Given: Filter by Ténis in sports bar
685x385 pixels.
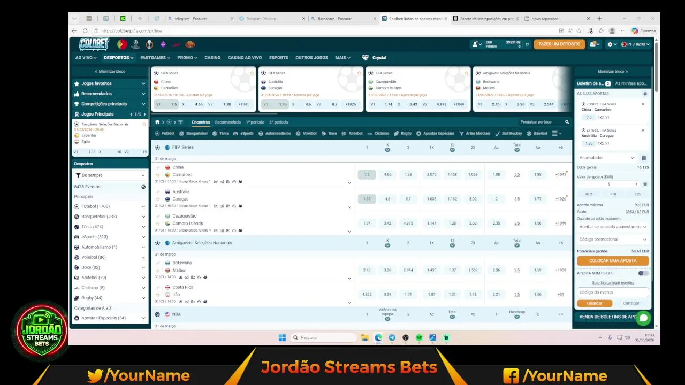Looking at the screenshot, I should pos(220,133).
